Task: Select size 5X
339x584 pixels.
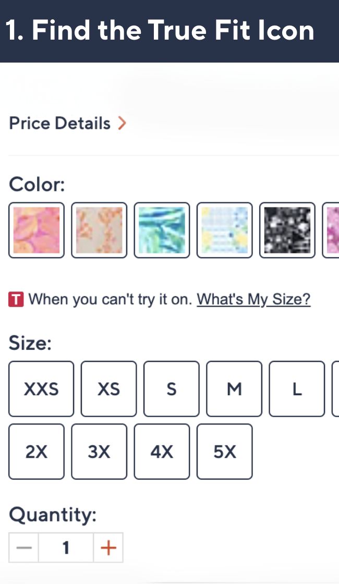Action: pyautogui.click(x=224, y=451)
